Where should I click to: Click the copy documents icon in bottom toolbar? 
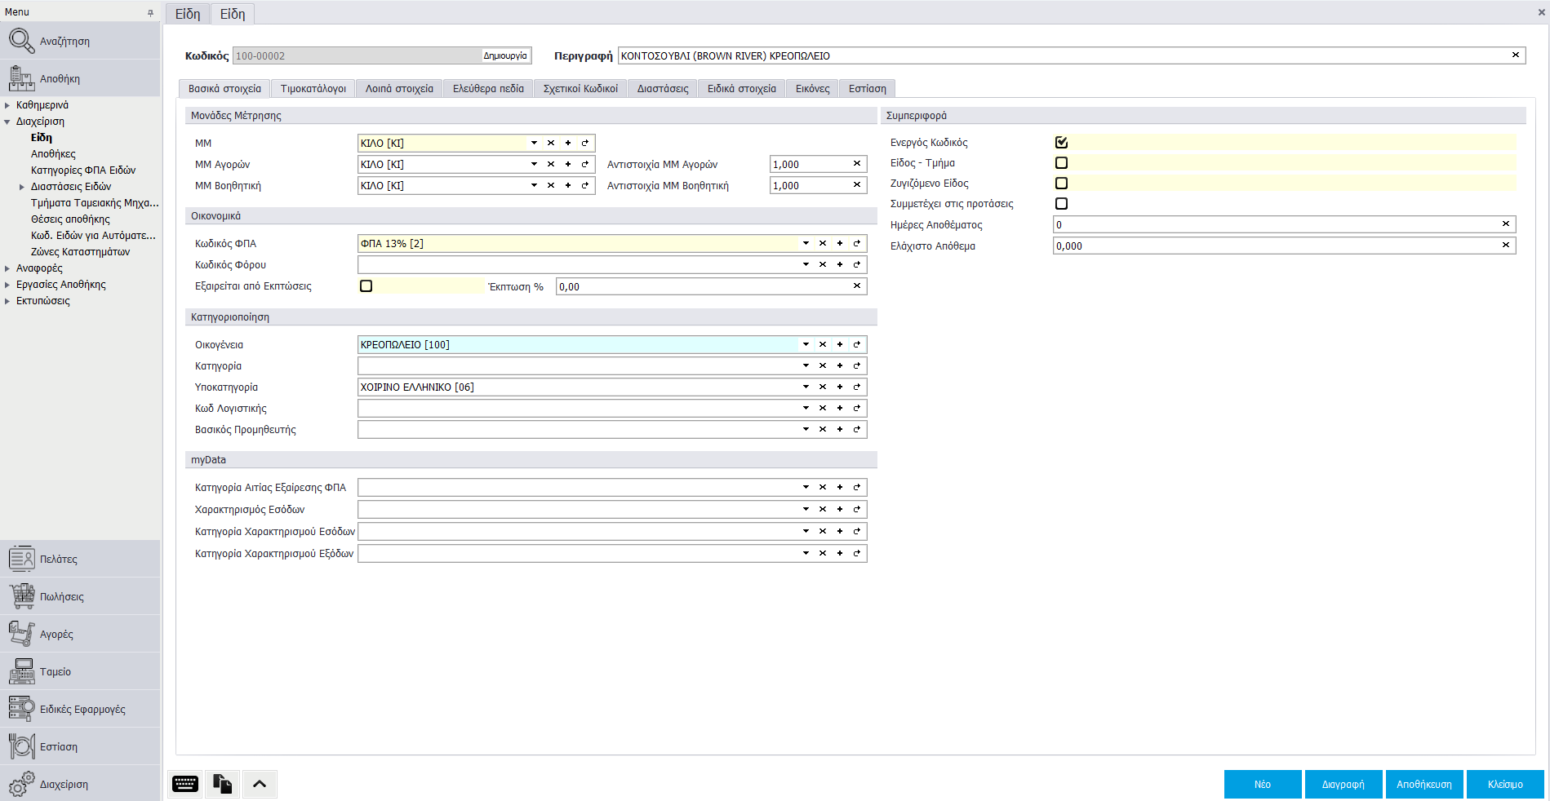click(x=223, y=784)
